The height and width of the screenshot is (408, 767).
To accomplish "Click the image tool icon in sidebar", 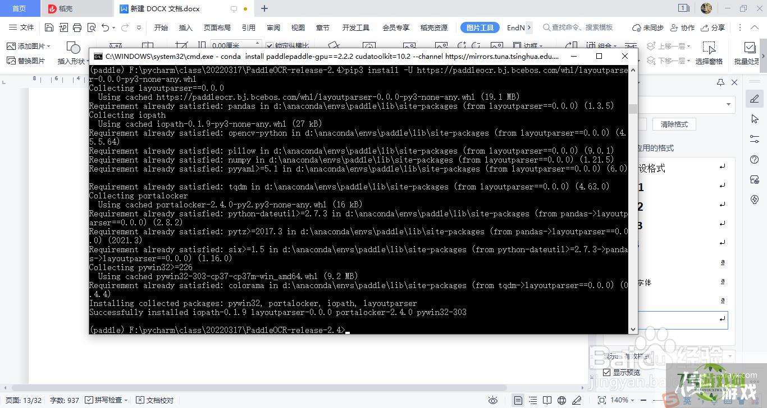I will pos(755,179).
